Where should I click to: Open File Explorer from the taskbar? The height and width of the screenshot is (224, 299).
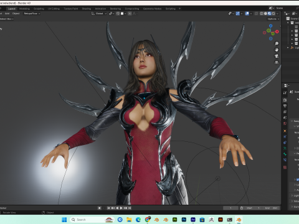point(129,220)
